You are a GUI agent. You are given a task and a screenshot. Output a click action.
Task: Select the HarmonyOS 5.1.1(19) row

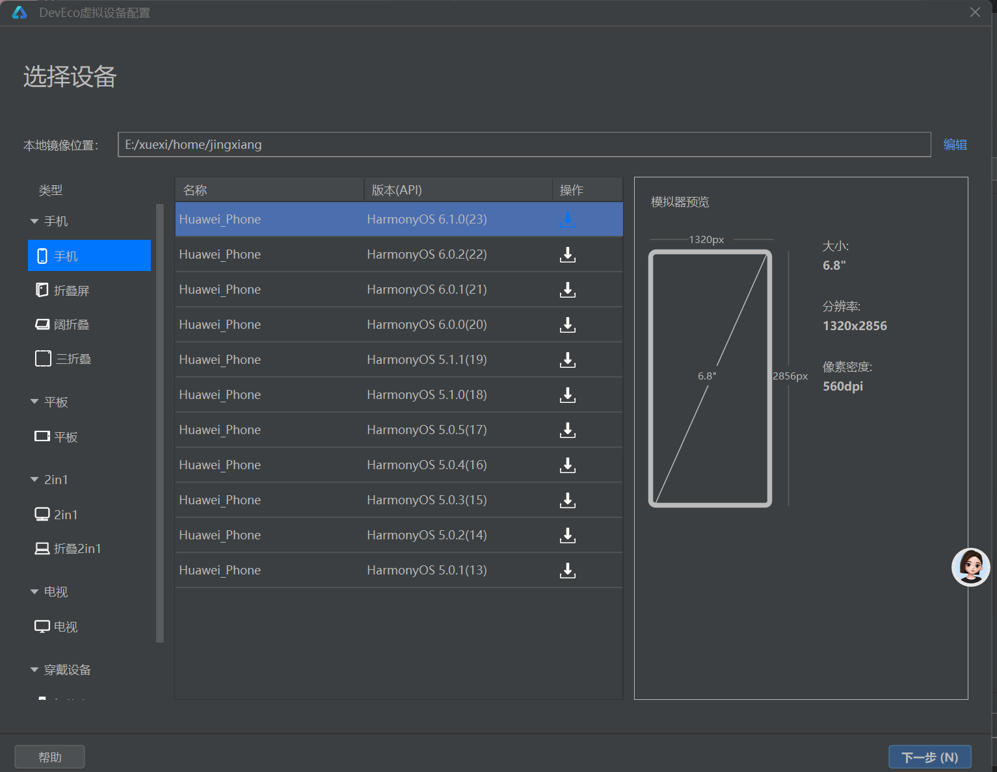[x=399, y=359]
